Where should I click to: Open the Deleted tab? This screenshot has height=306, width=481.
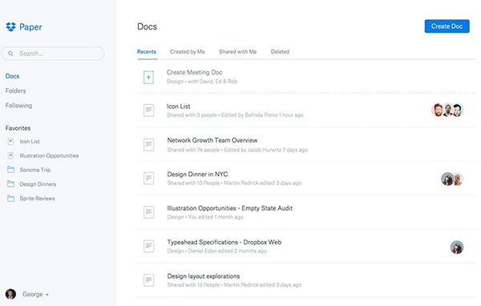click(280, 51)
